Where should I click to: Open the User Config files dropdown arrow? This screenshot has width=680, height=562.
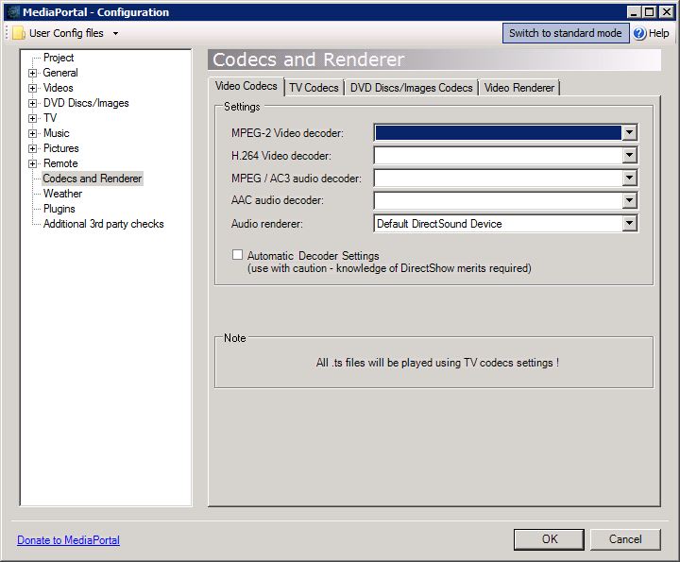(x=115, y=33)
